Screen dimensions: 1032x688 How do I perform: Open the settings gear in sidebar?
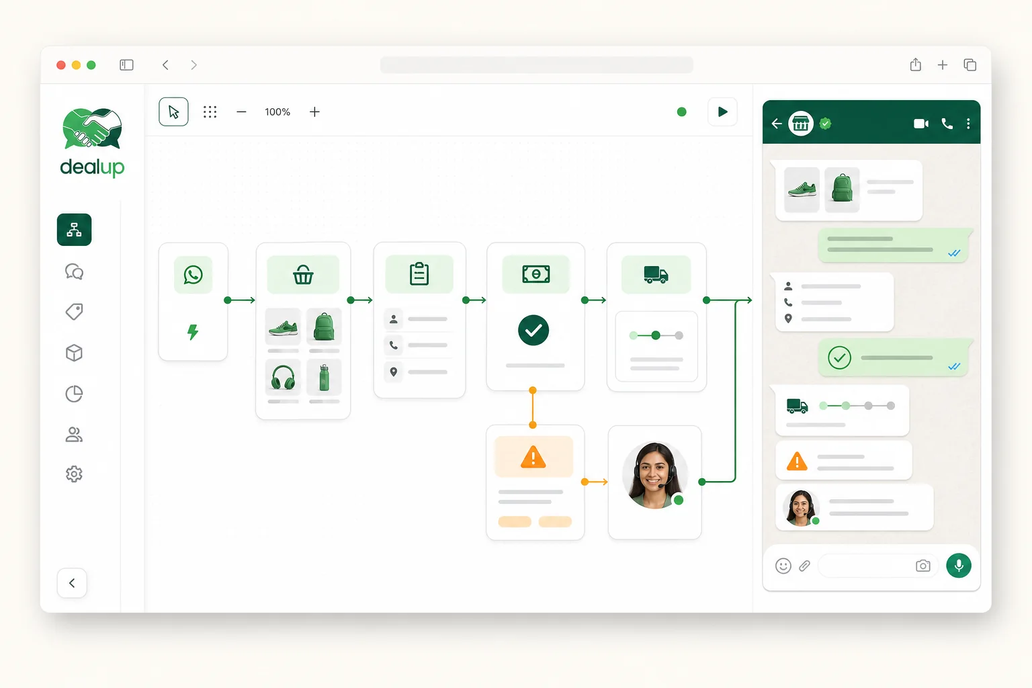(74, 474)
